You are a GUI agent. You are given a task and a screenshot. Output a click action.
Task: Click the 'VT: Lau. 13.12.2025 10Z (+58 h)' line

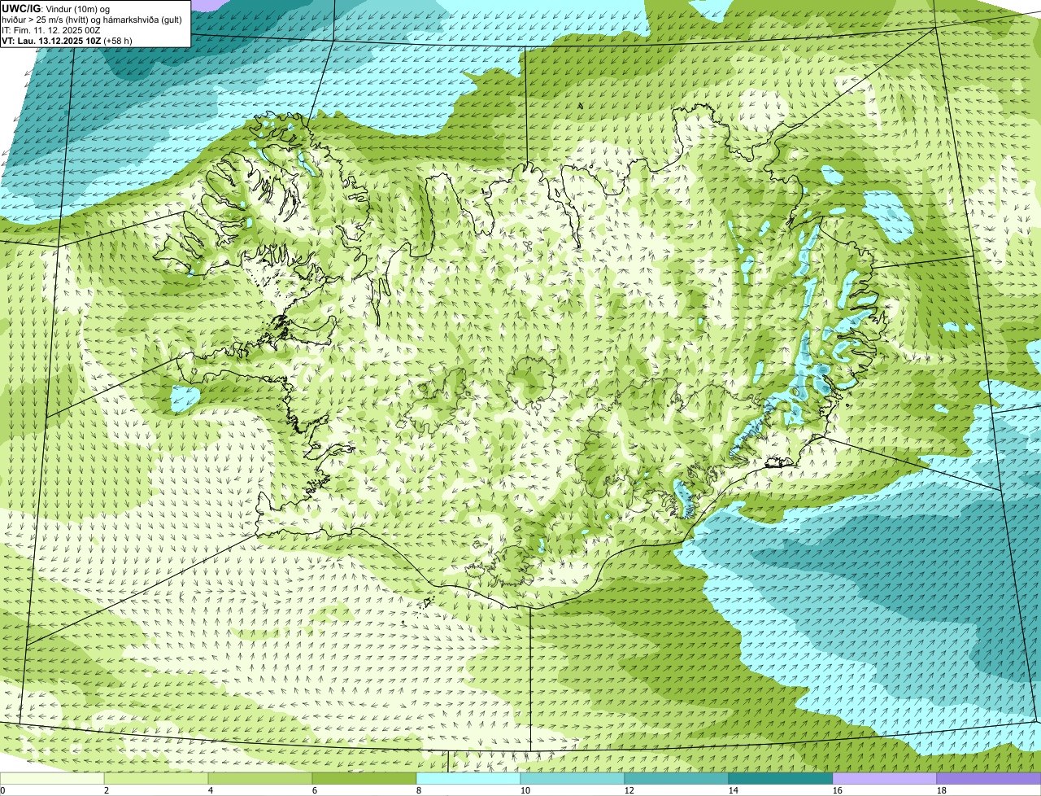67,41
